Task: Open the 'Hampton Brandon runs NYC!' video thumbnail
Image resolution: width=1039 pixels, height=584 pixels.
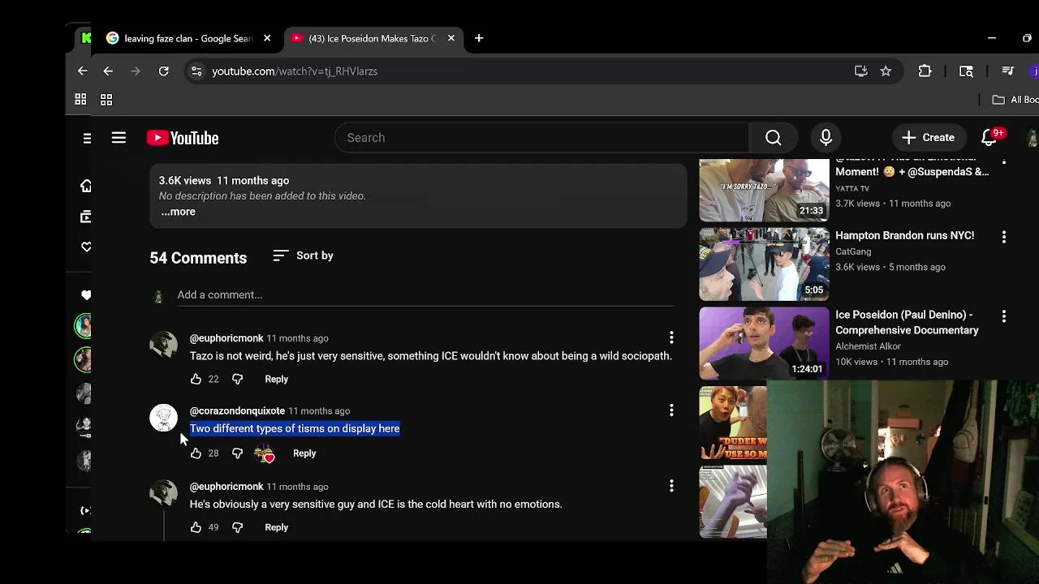Action: 764,264
